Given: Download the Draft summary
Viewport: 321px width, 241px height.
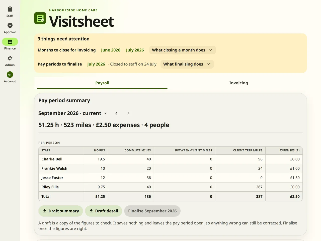Looking at the screenshot, I should pos(61,211).
